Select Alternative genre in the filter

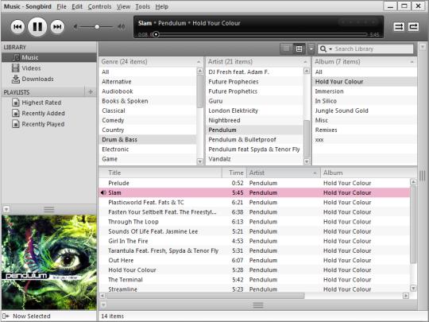148,82
